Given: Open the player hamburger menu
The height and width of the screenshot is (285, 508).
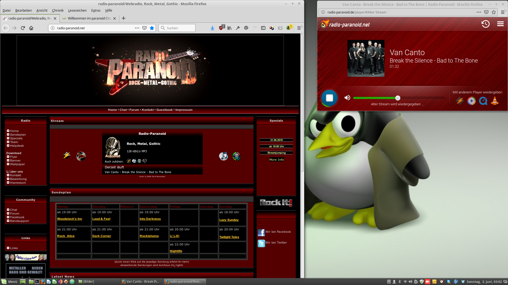Looking at the screenshot, I should click(500, 24).
